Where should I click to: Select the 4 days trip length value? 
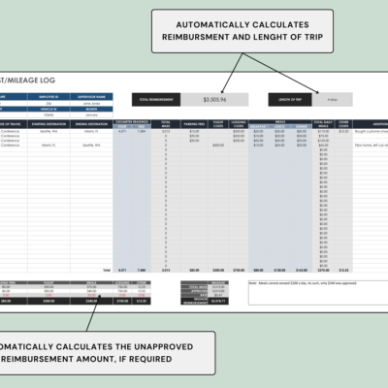(333, 100)
